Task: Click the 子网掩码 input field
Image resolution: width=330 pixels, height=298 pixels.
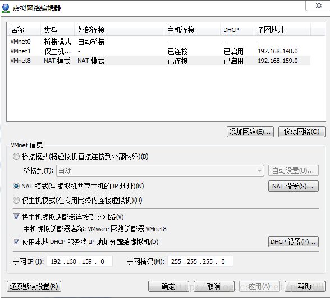Action: pyautogui.click(x=200, y=261)
